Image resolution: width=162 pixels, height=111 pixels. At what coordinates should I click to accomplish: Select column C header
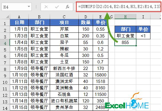(x=64, y=17)
